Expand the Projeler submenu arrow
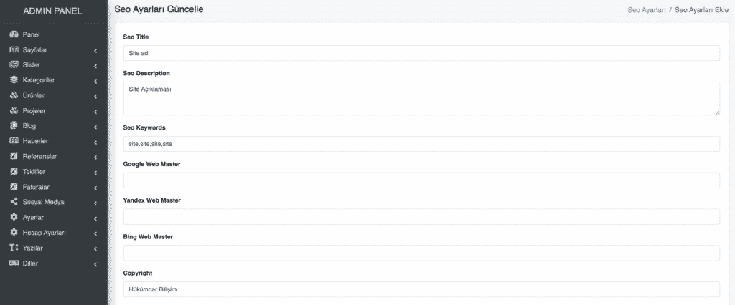The height and width of the screenshot is (305, 735). [95, 112]
